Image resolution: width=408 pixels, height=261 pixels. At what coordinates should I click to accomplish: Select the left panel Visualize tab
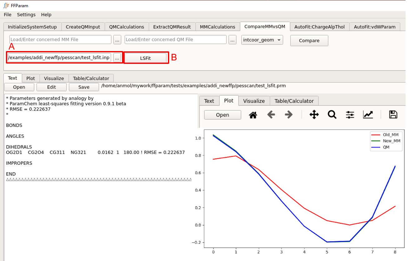[54, 78]
